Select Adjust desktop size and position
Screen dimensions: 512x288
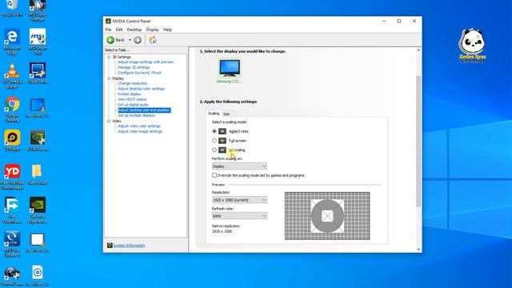[x=144, y=110]
